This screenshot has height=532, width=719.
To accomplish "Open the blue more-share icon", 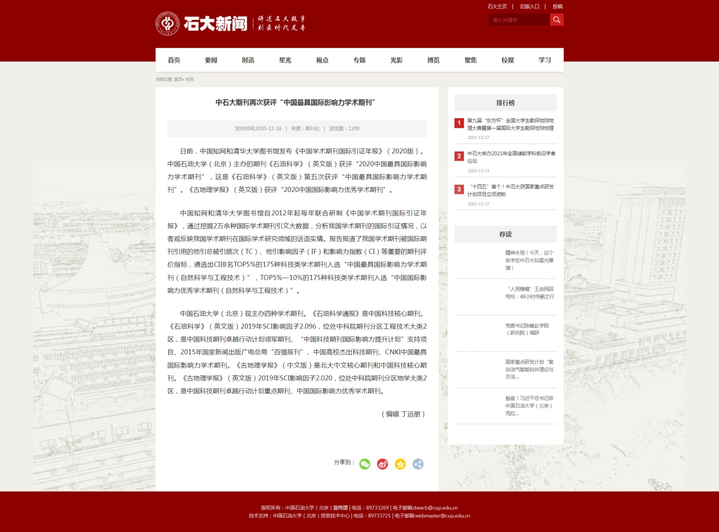I will click(x=418, y=464).
